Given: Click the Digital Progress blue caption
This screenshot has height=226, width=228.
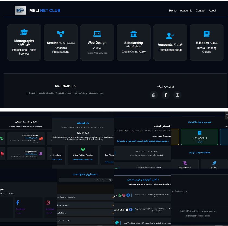Looking at the screenshot, I should 83,159.
